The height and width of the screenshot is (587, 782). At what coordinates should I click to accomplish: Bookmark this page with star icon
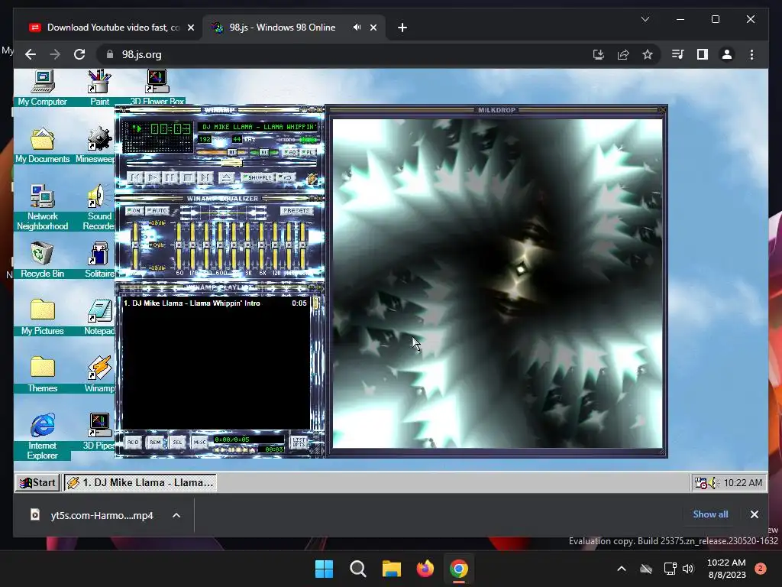[x=648, y=54]
